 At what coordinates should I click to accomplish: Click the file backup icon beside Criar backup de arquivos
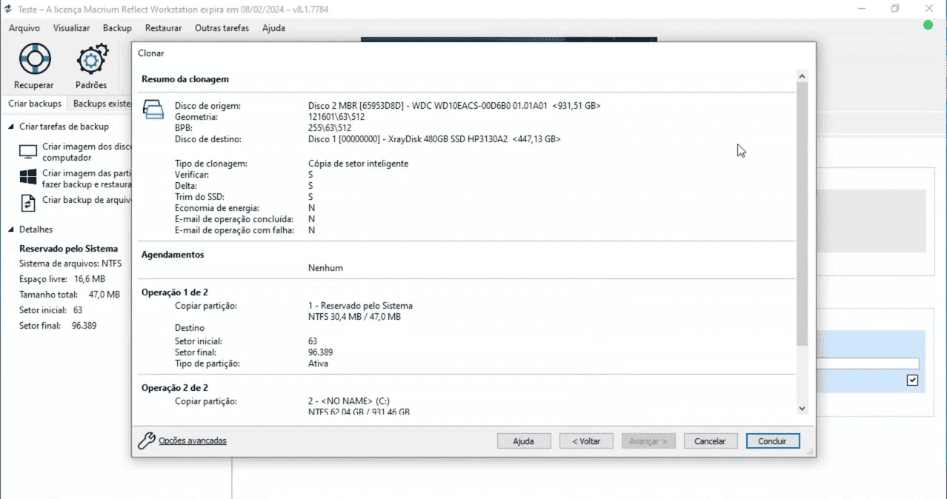(x=28, y=202)
